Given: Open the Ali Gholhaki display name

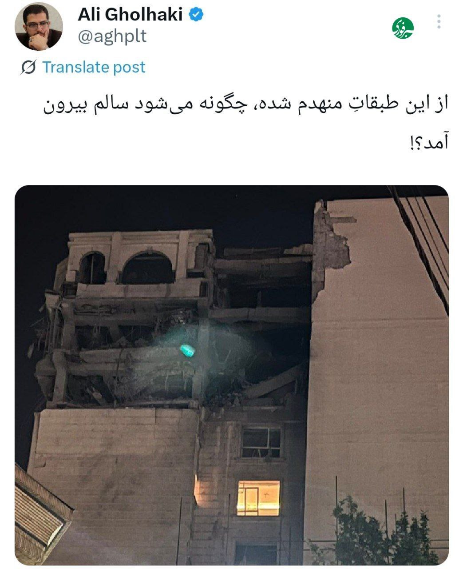Looking at the screenshot, I should click(x=130, y=15).
